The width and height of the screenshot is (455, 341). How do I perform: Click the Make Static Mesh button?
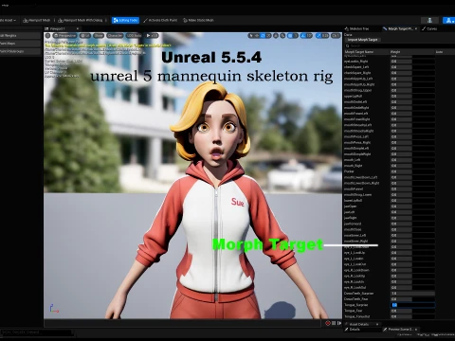tap(198, 20)
